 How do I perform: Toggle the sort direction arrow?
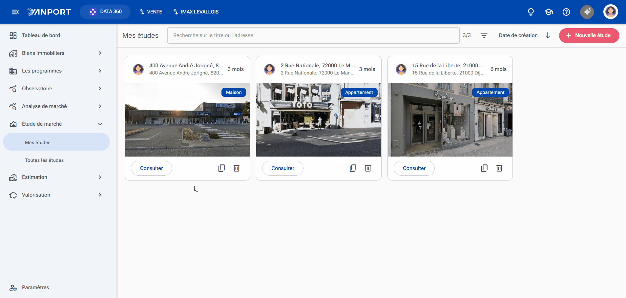548,35
